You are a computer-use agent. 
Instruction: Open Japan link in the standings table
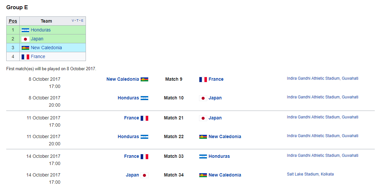(37, 39)
